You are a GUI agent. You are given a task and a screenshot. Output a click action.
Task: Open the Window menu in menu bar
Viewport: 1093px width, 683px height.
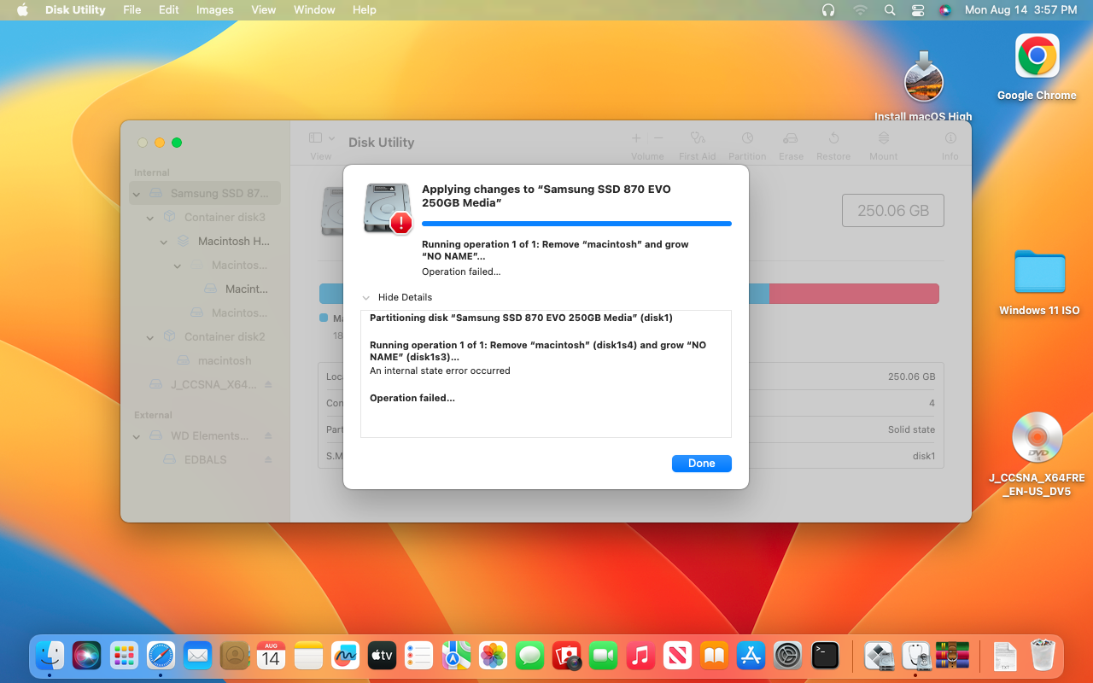point(314,10)
